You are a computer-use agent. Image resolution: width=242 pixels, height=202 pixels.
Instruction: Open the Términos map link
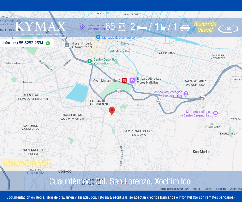tap(208, 189)
